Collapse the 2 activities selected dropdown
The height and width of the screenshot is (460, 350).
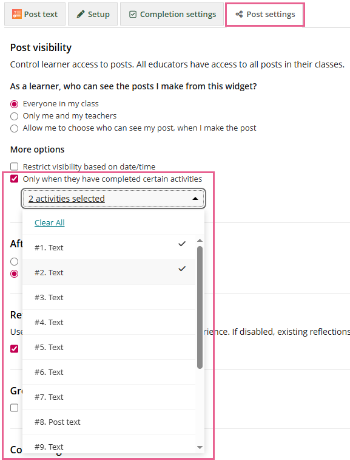click(x=113, y=199)
